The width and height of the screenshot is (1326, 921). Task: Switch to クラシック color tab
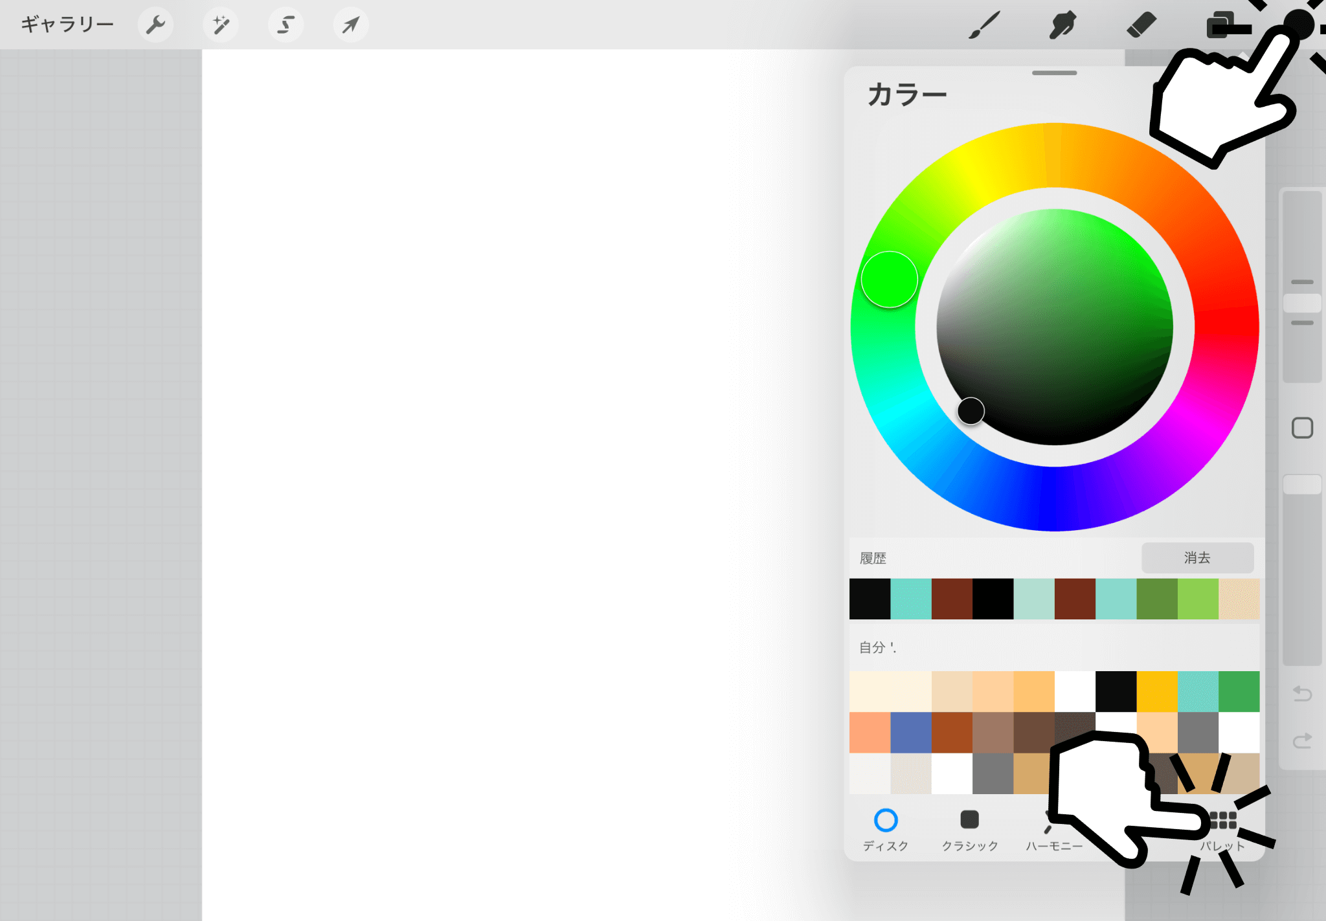point(969,829)
